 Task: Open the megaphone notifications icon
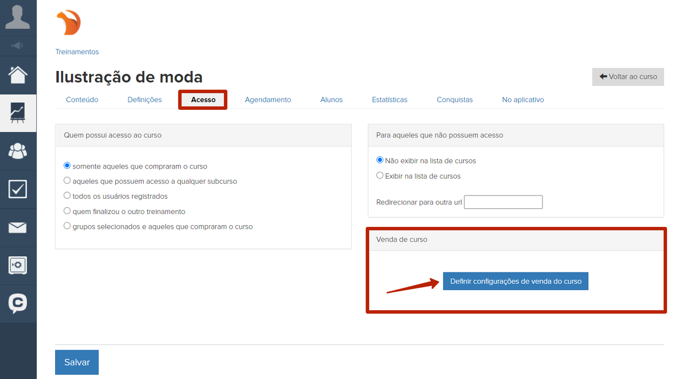tap(17, 46)
